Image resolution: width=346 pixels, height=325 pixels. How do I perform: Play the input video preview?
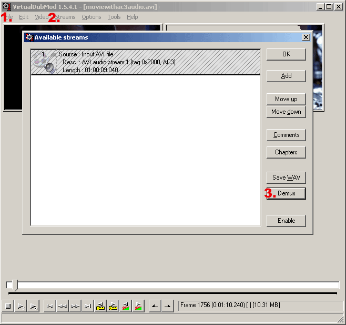point(21,306)
